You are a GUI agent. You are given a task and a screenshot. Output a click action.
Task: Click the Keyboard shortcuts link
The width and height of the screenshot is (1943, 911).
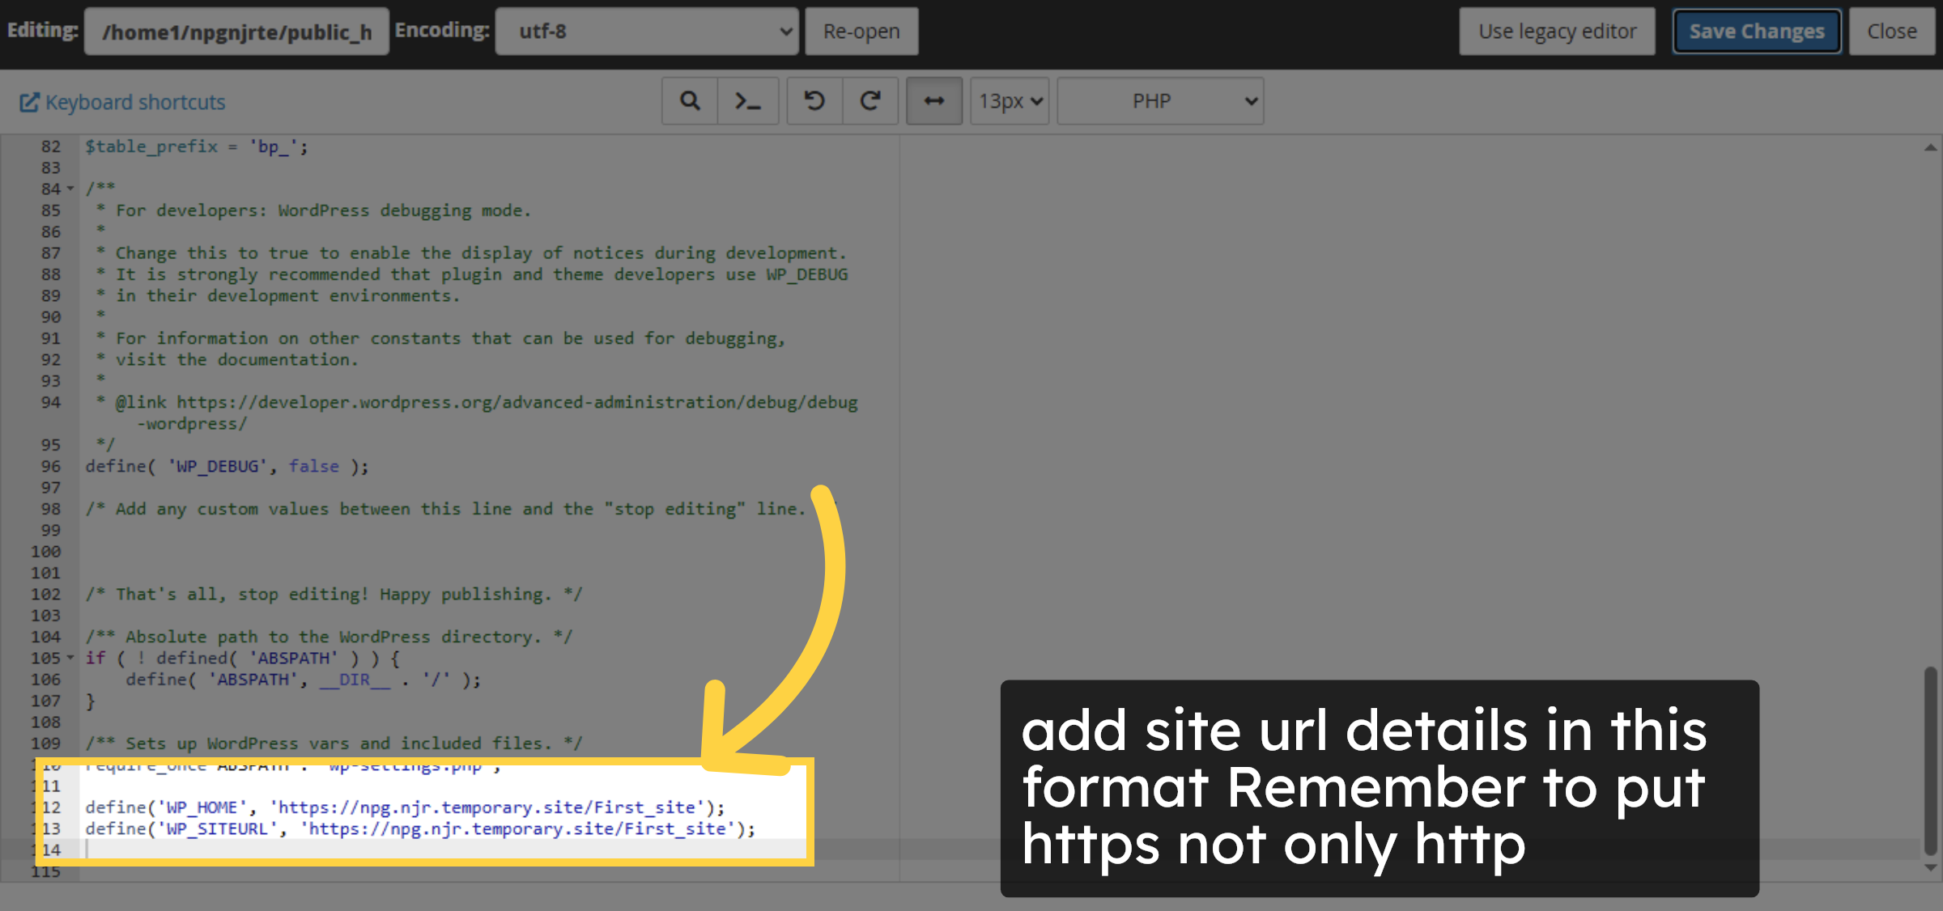click(x=134, y=101)
